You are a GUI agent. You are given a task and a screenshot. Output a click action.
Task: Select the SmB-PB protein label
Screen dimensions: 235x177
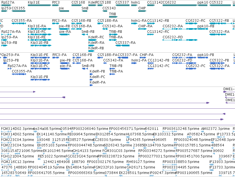click(x=88, y=66)
